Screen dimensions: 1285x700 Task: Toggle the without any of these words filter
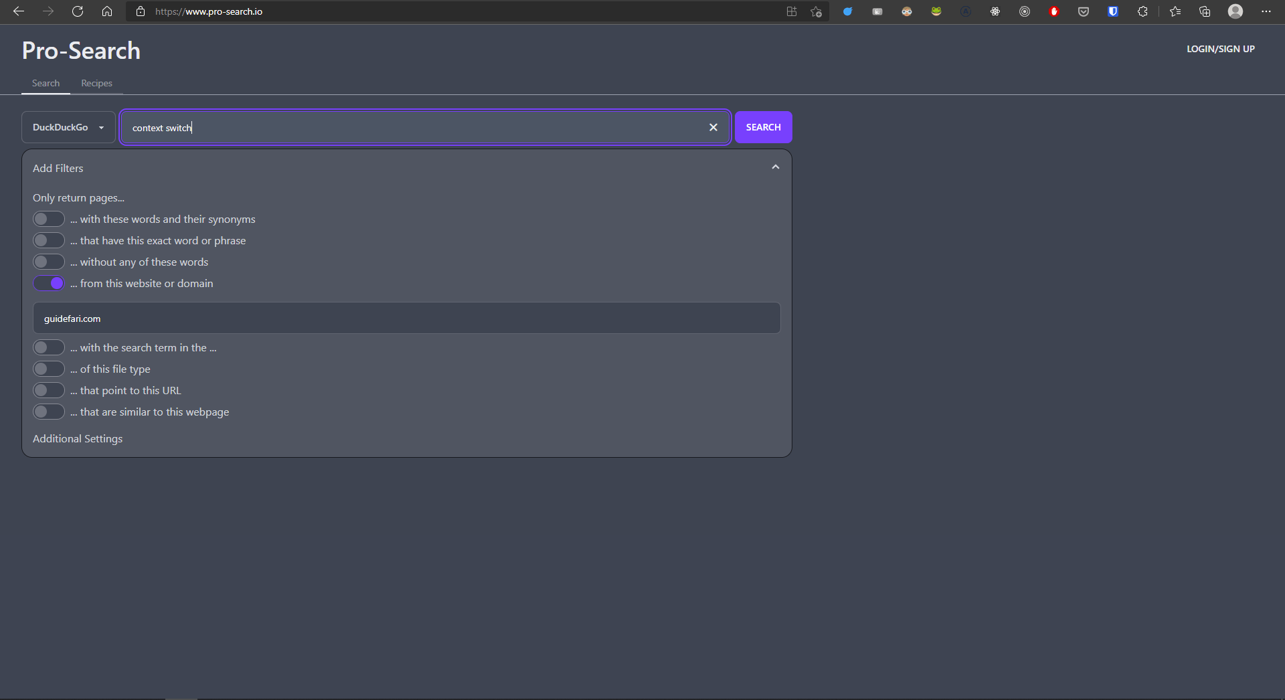tap(49, 262)
